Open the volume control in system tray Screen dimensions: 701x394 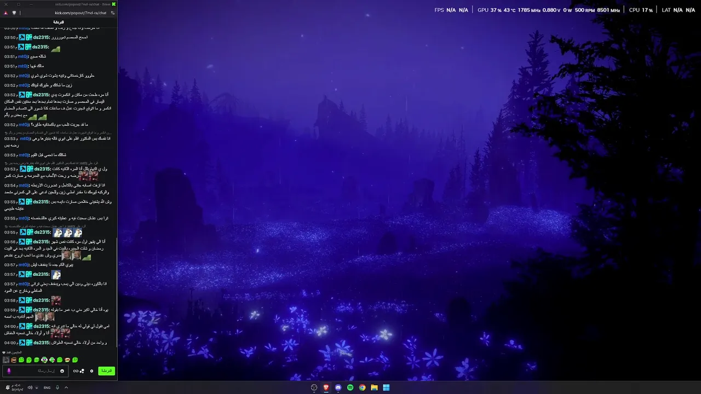tap(30, 387)
